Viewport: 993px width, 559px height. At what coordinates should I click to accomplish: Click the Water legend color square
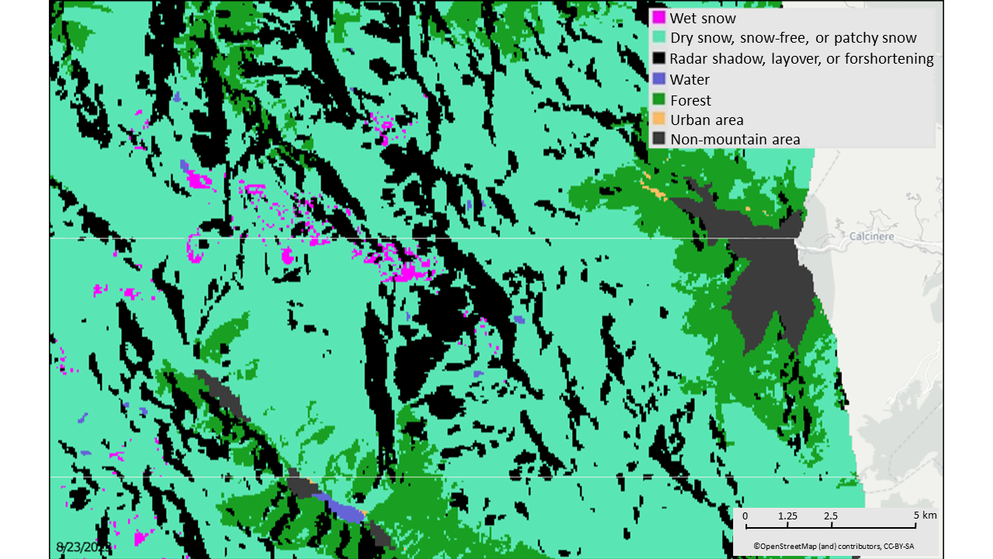[658, 79]
